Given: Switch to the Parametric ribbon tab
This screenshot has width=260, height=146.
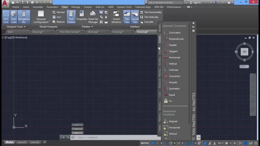Looking at the screenshot, I should click(x=52, y=7).
